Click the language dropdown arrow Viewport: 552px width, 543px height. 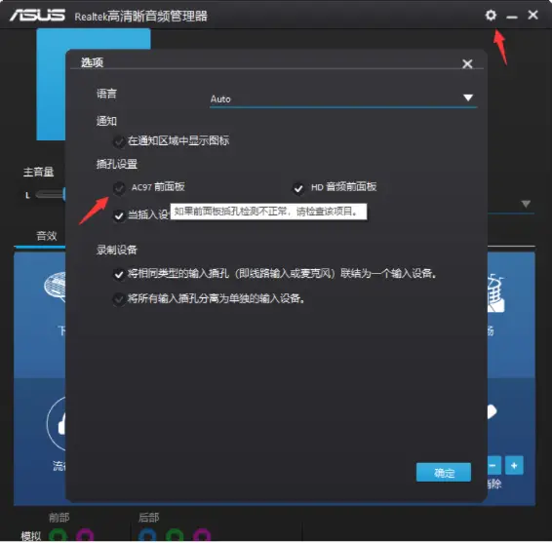tap(468, 97)
